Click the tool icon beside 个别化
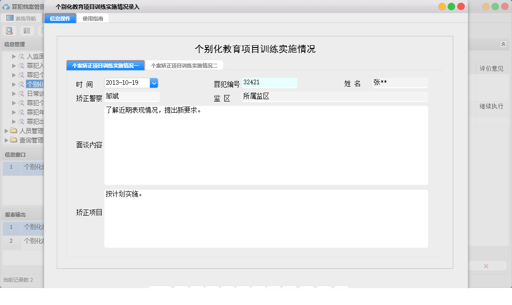 tap(21, 84)
